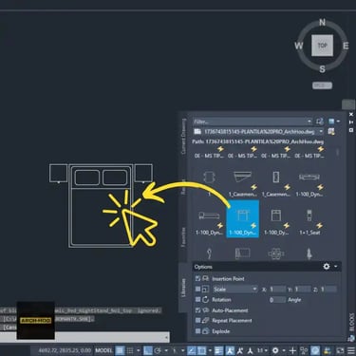Screen dimensions: 356x356
Task: Click the palette auto-hide icon
Action: point(351,122)
